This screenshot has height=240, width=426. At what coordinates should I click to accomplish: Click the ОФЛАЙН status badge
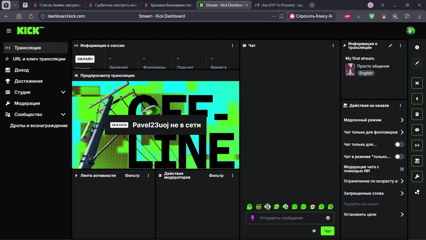(x=85, y=59)
